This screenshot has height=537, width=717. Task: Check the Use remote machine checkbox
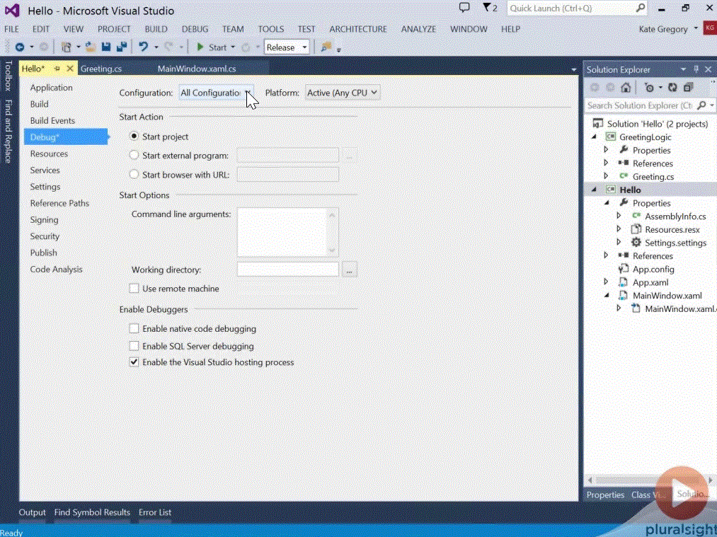(134, 289)
